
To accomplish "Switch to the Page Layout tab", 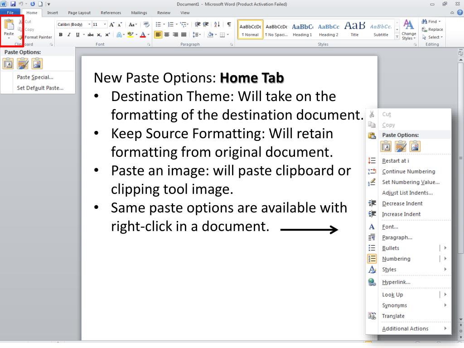I will (x=79, y=13).
